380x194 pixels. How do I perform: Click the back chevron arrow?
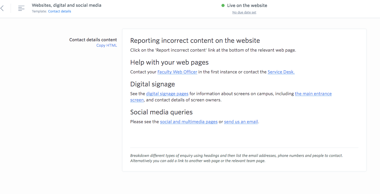coord(2,8)
